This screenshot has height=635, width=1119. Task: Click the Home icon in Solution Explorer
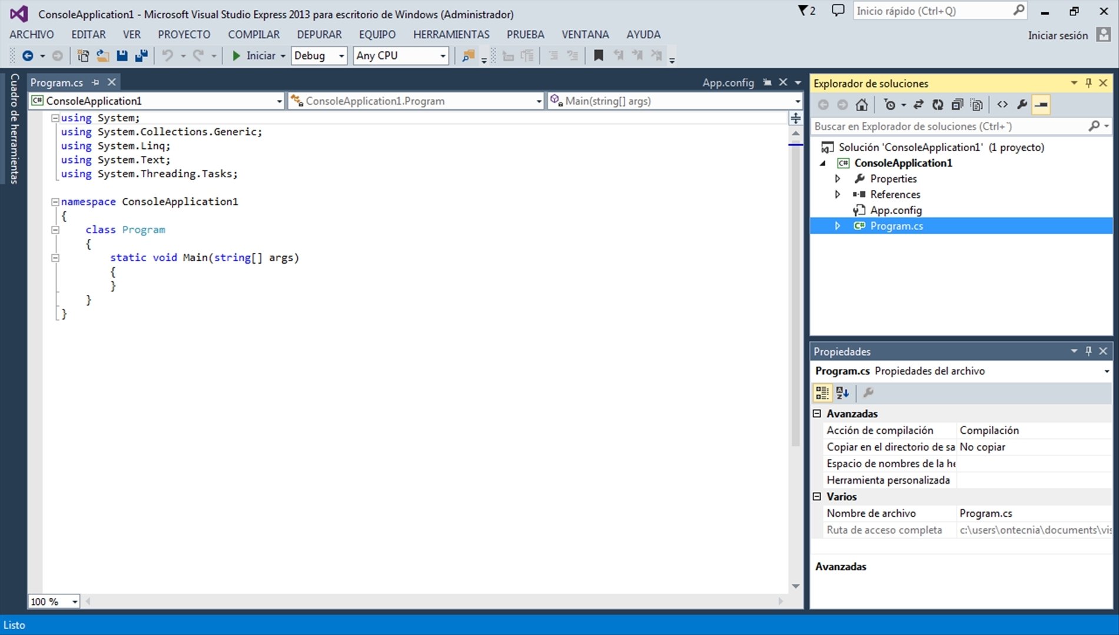tap(862, 105)
